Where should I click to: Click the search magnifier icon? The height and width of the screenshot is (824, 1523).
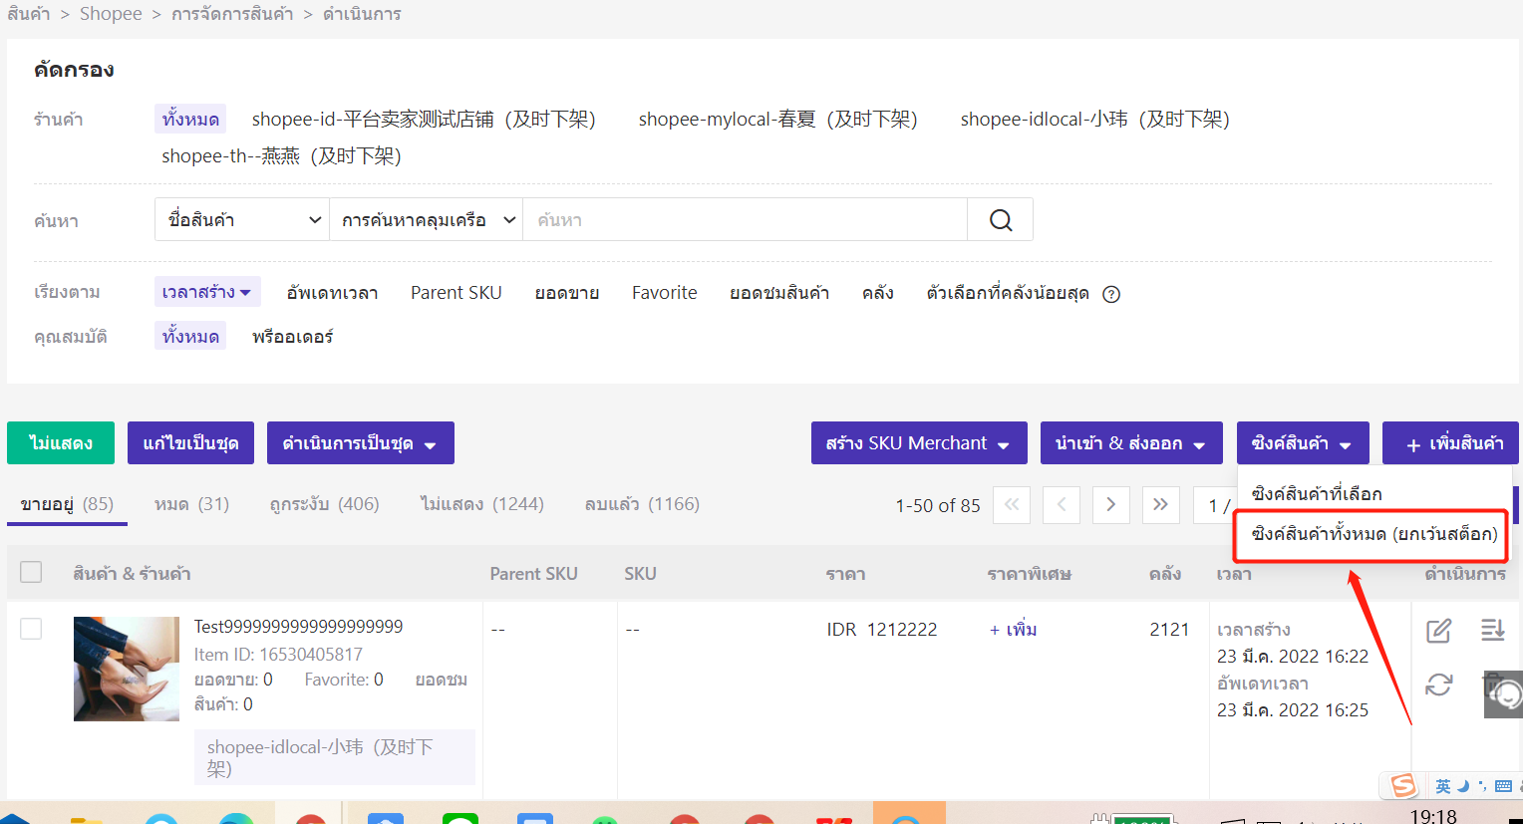pyautogui.click(x=1000, y=220)
